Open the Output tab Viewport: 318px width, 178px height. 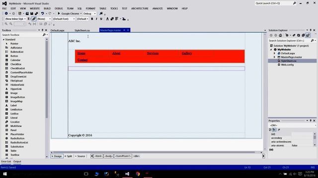17,162
